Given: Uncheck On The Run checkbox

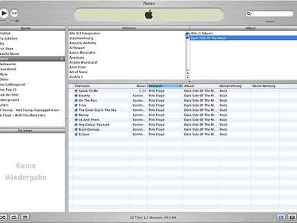Looking at the screenshot, I should (76, 101).
